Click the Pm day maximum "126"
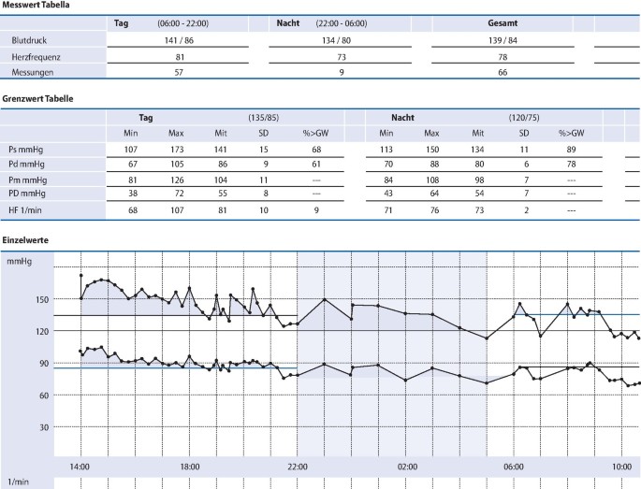The width and height of the screenshot is (641, 489). pyautogui.click(x=177, y=180)
